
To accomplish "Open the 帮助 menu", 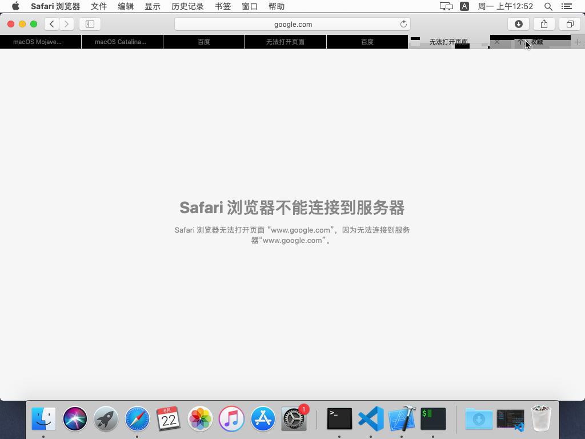I will coord(277,6).
